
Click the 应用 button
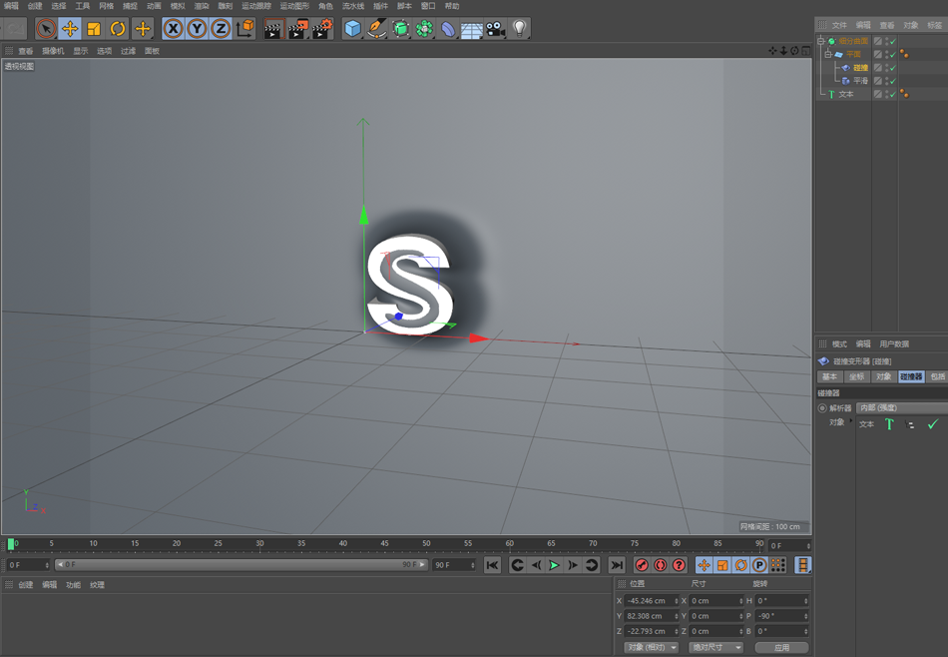click(x=781, y=647)
